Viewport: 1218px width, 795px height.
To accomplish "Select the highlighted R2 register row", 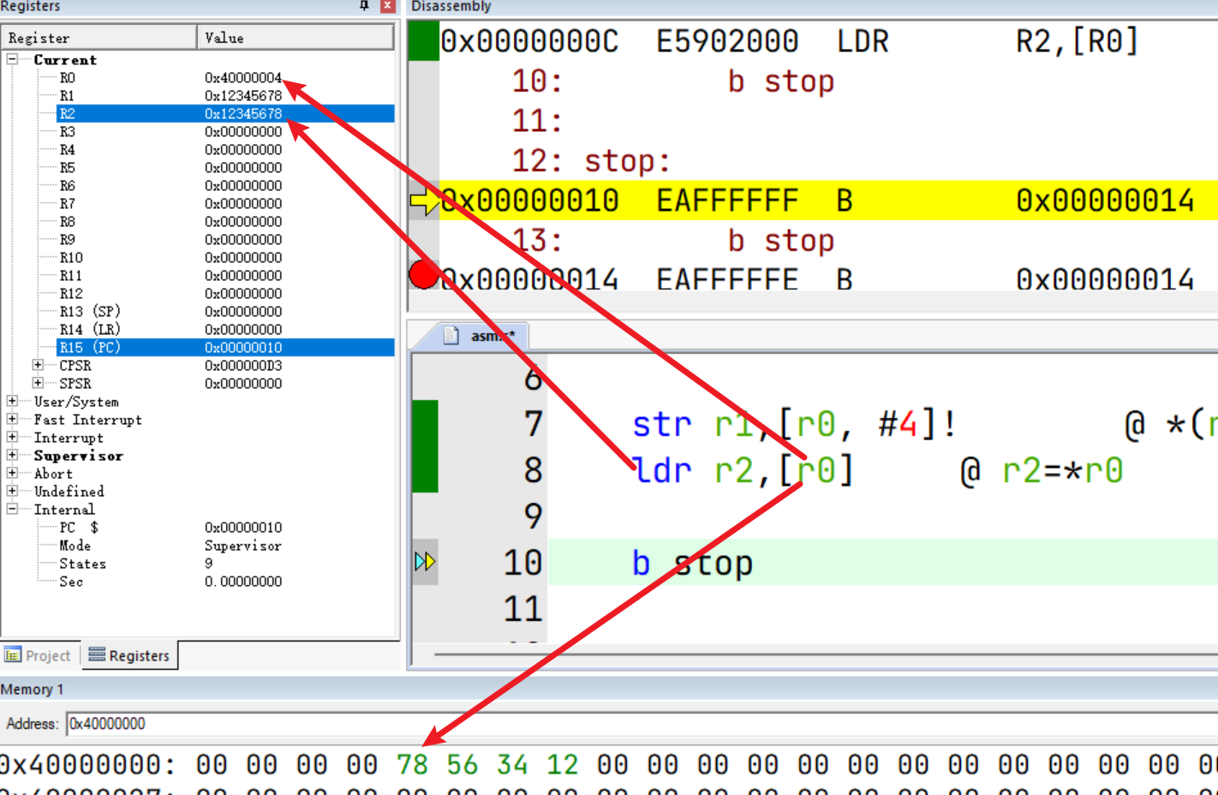I will [x=225, y=113].
